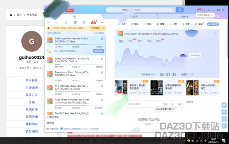Click the blue magnifier search button
Viewport: 229px width, 144px height.
coord(180,10)
